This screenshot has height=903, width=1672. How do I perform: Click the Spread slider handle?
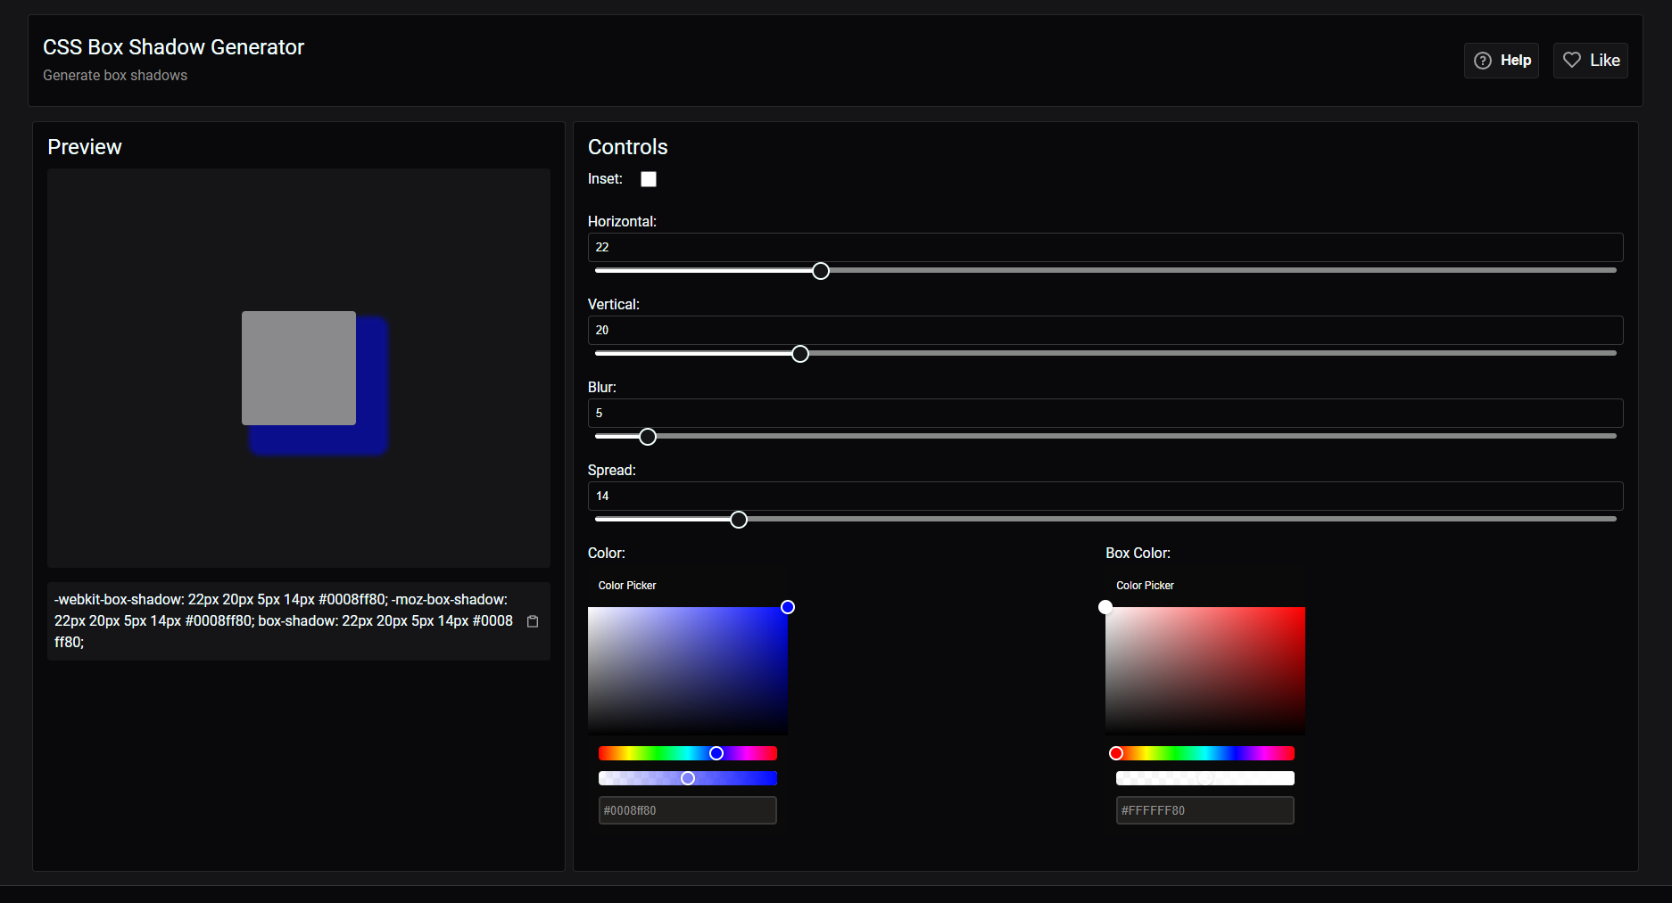(x=739, y=520)
